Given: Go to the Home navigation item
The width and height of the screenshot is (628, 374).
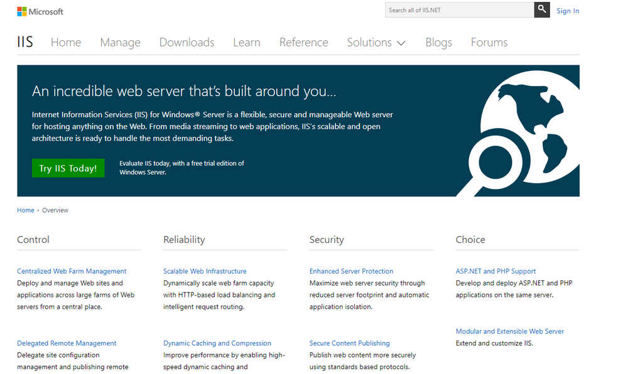Looking at the screenshot, I should [66, 43].
